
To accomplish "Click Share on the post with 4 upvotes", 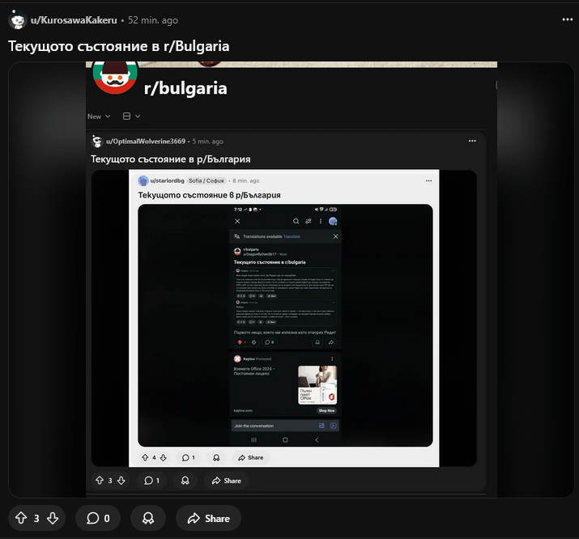I will (x=249, y=457).
